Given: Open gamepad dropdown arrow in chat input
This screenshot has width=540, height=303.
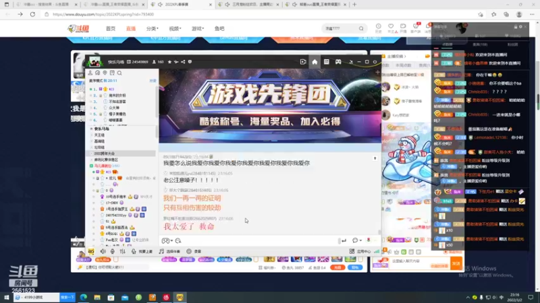Looking at the screenshot, I should tap(171, 241).
